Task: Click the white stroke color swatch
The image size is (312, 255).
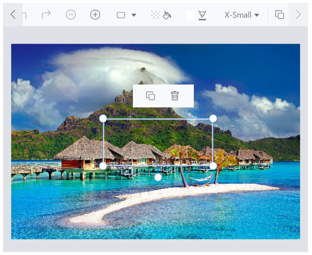Action: coord(190,15)
